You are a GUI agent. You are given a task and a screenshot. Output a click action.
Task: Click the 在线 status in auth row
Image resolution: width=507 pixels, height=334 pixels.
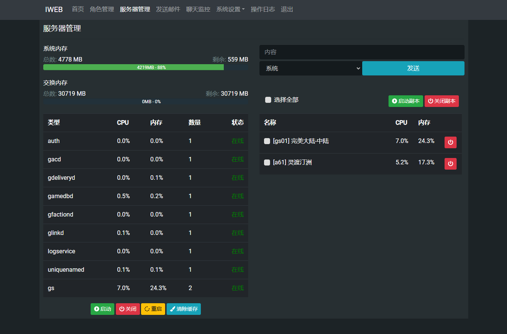tap(238, 141)
